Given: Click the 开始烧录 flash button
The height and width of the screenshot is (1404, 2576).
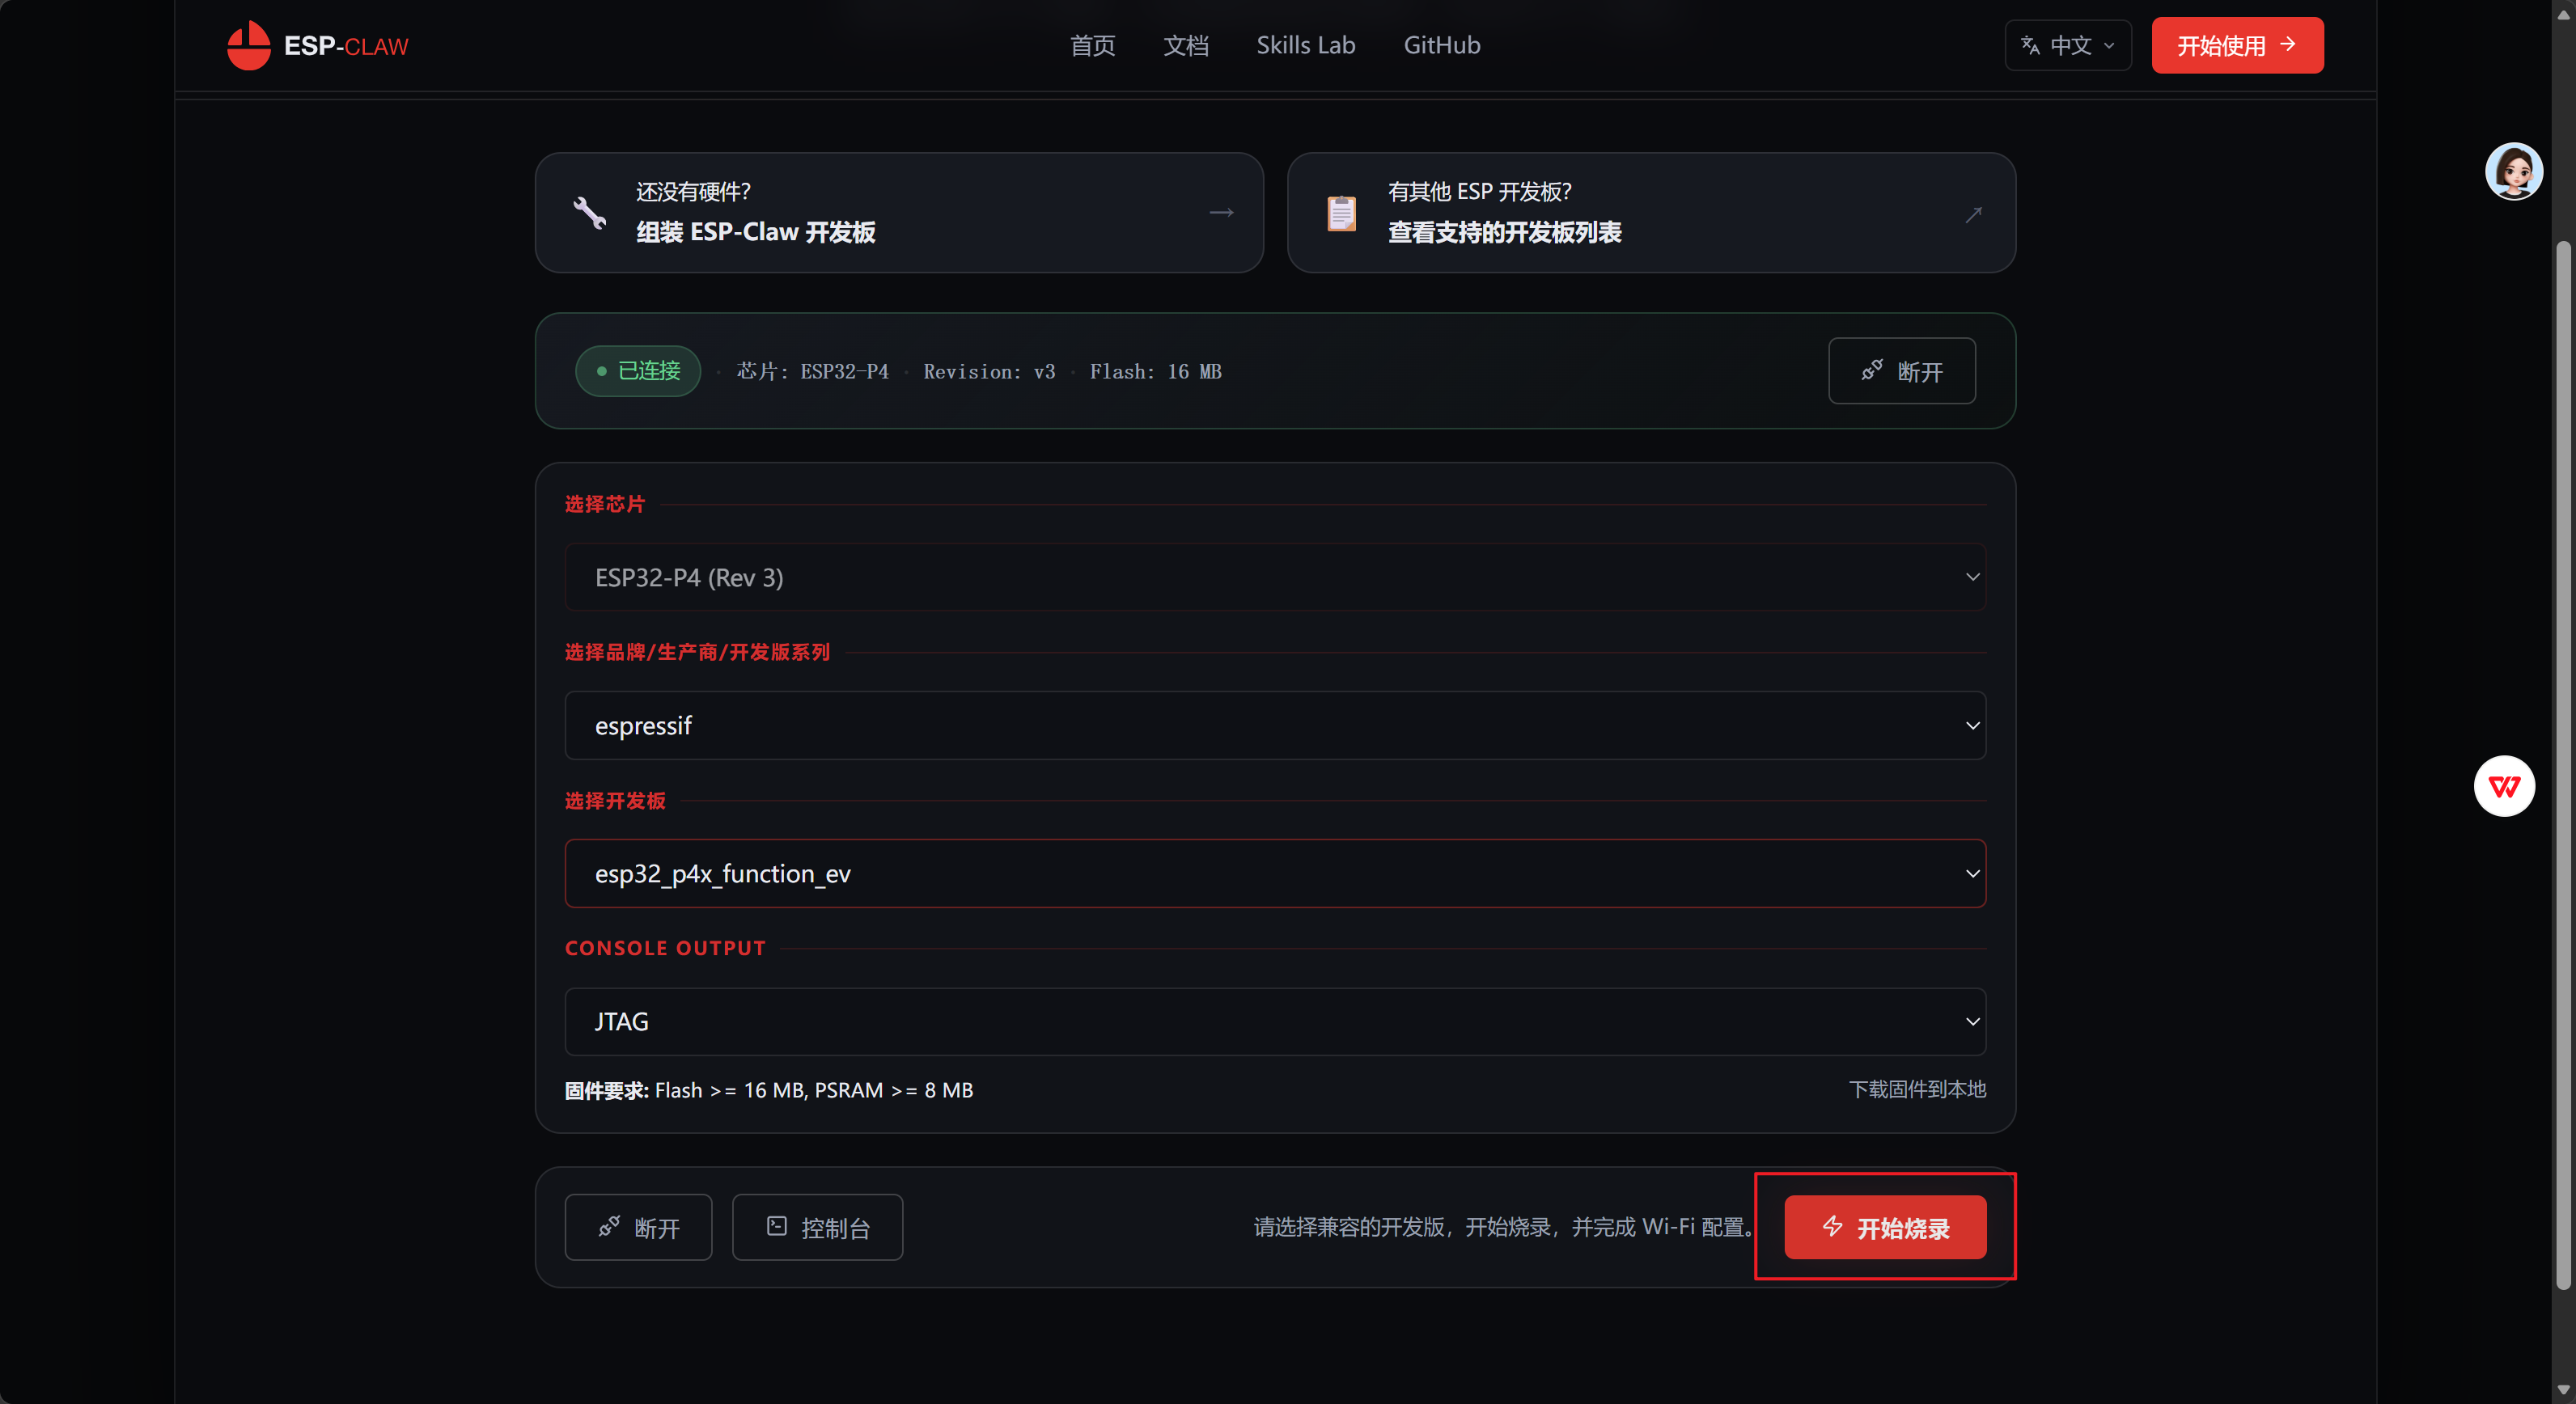Looking at the screenshot, I should [1885, 1227].
